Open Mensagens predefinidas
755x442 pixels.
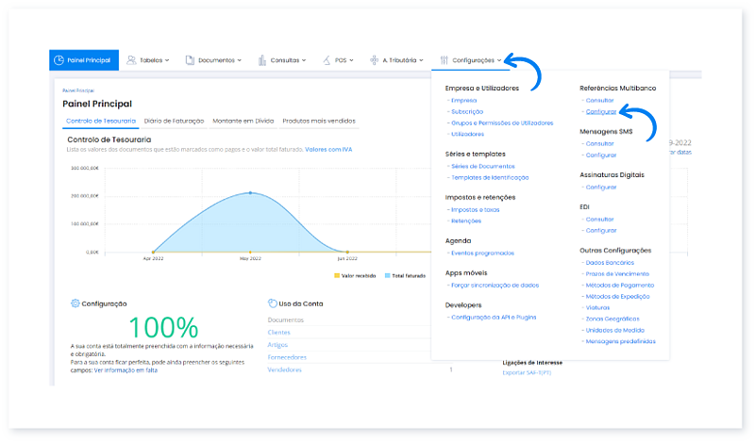click(x=620, y=341)
